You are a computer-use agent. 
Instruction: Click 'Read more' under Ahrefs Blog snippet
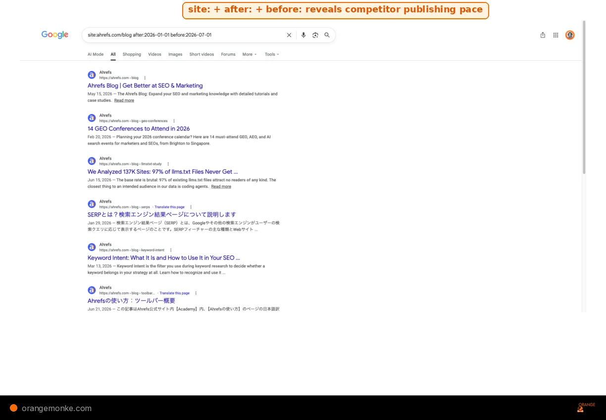124,100
